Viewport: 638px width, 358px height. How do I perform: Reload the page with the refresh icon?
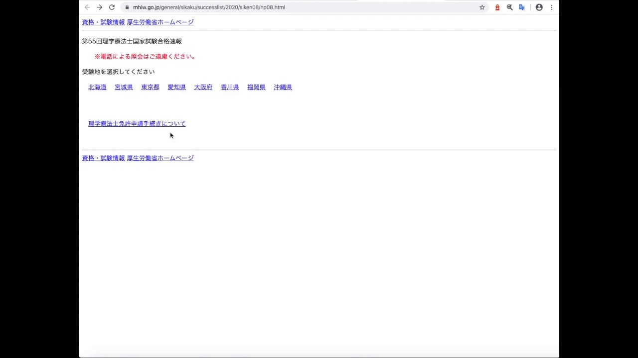click(112, 7)
